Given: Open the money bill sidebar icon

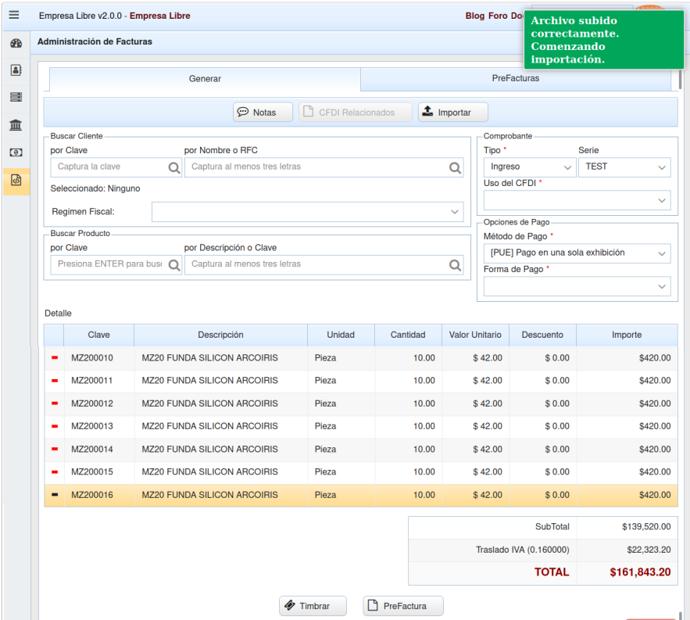Looking at the screenshot, I should click(16, 152).
